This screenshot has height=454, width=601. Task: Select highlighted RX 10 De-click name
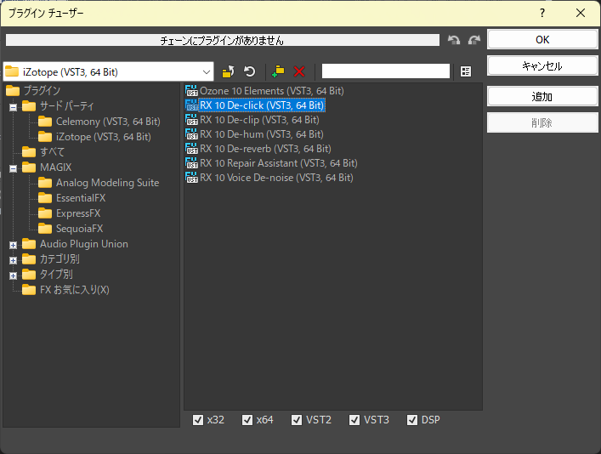click(x=262, y=105)
